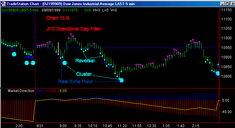The image size is (235, 128).
Task: Maximize the TradeStation Chart window
Action: click(227, 4)
